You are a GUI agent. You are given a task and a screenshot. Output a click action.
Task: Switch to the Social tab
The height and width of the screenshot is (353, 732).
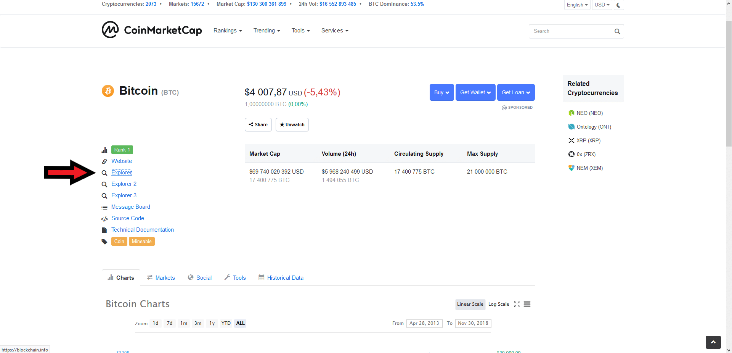[x=200, y=278]
